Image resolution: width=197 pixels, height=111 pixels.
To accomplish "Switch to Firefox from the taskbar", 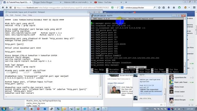I will [x=31, y=109].
